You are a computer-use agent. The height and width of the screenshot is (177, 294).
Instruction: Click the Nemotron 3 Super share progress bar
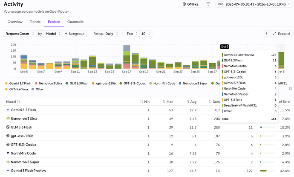point(268,162)
